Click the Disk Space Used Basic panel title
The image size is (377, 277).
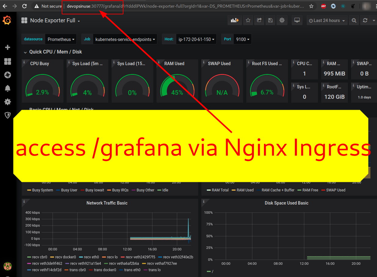287,203
